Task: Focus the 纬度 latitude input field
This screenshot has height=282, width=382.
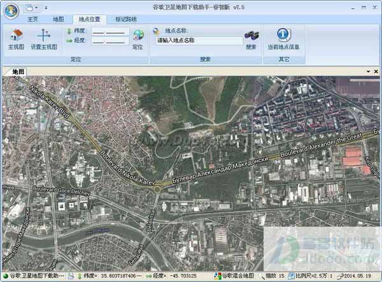Action: (110, 32)
